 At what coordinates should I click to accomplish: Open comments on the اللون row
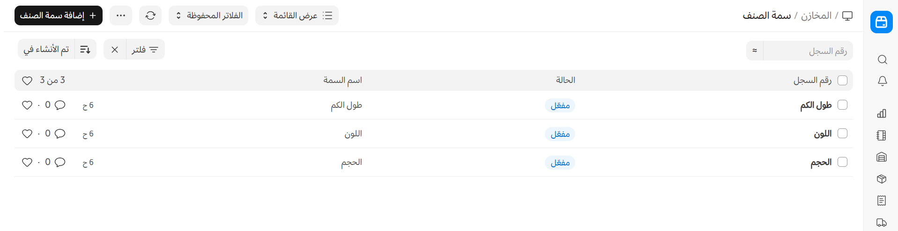pos(60,134)
